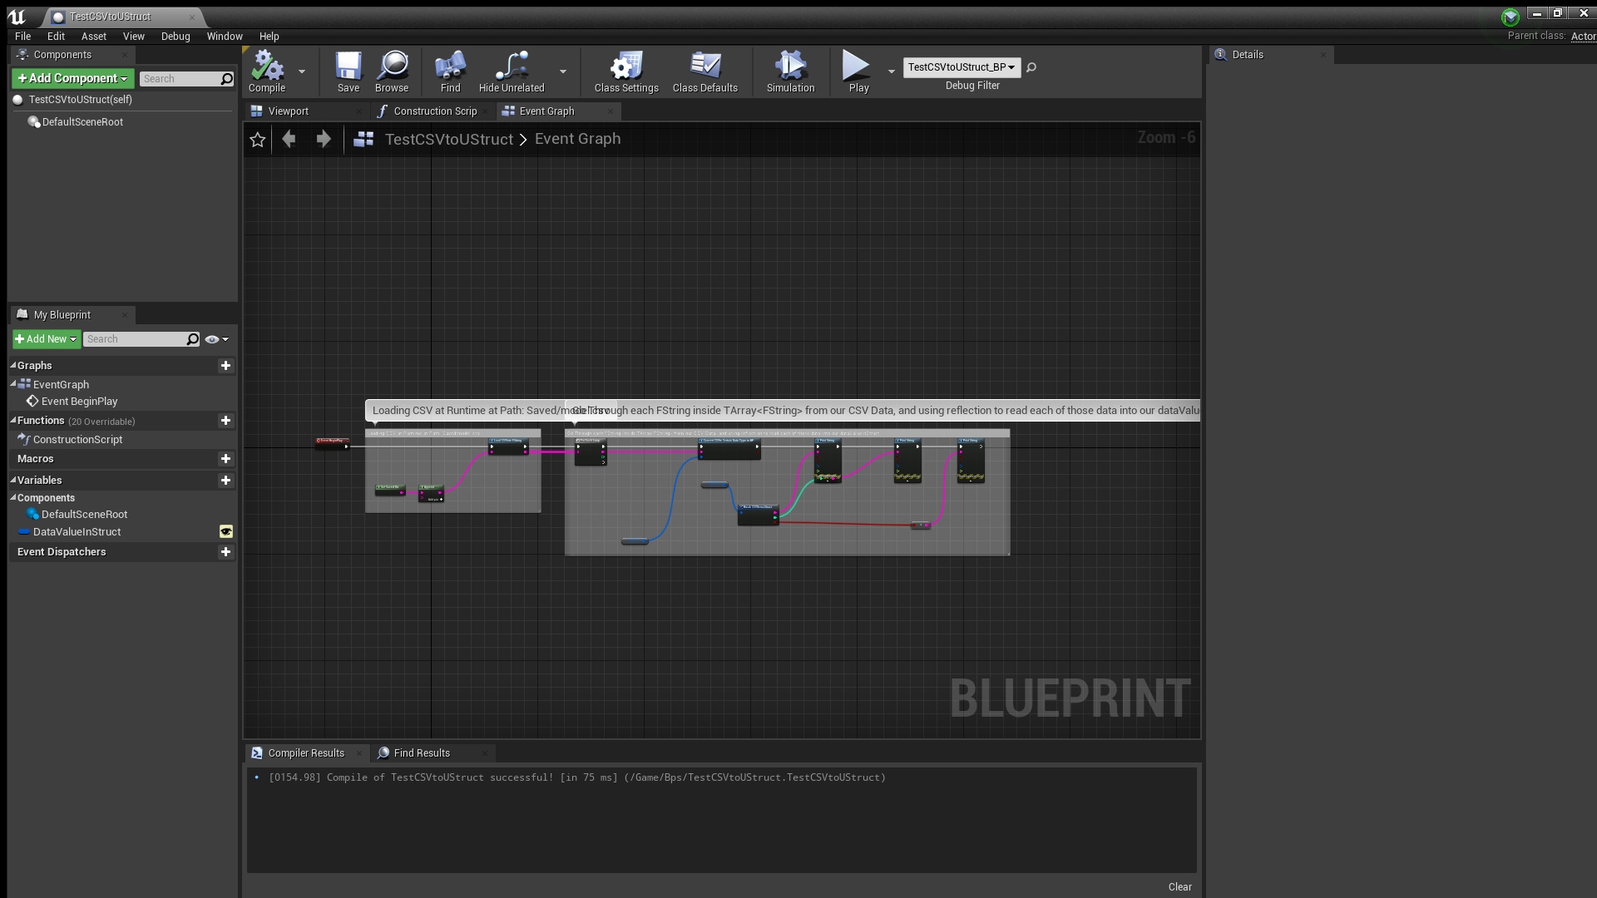This screenshot has height=898, width=1597.
Task: Start Simulation mode
Action: coord(790,71)
